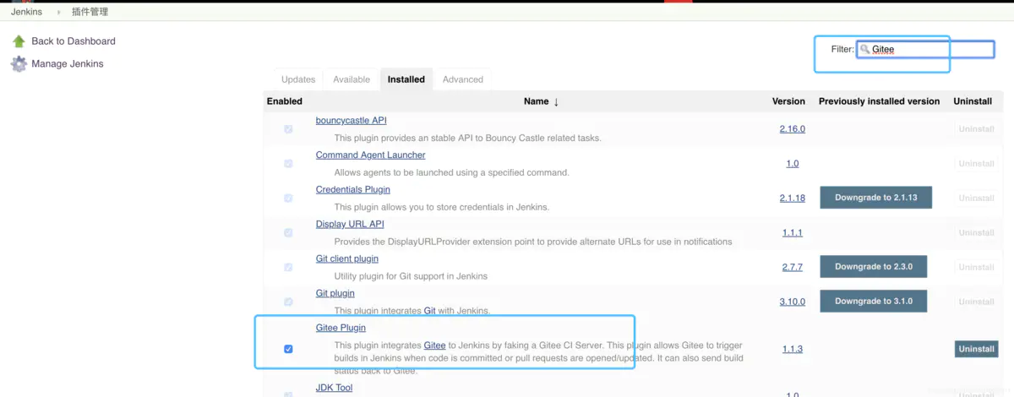Click the Downgrade to 2.3.0 button
Viewport: 1014px width, 397px height.
tap(873, 267)
